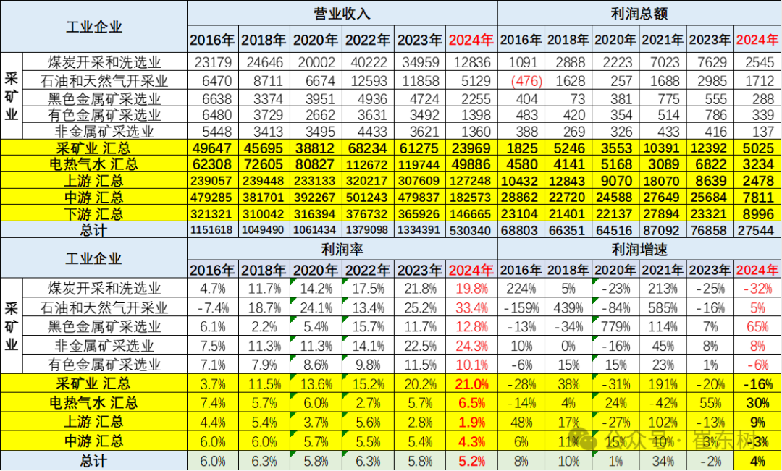Click yellow highlighted 4% total growth cell

click(x=757, y=459)
